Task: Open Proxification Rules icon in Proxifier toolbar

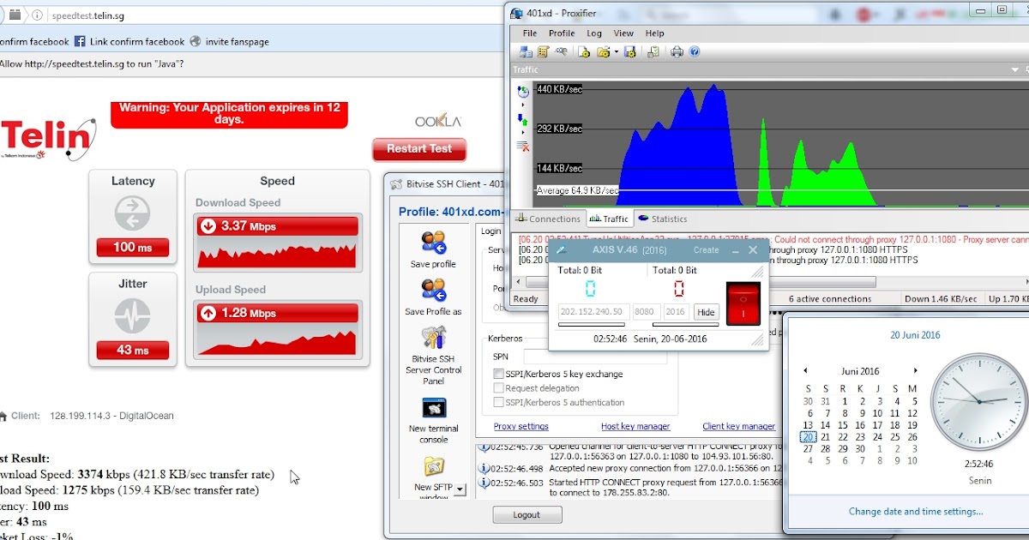Action: point(544,51)
